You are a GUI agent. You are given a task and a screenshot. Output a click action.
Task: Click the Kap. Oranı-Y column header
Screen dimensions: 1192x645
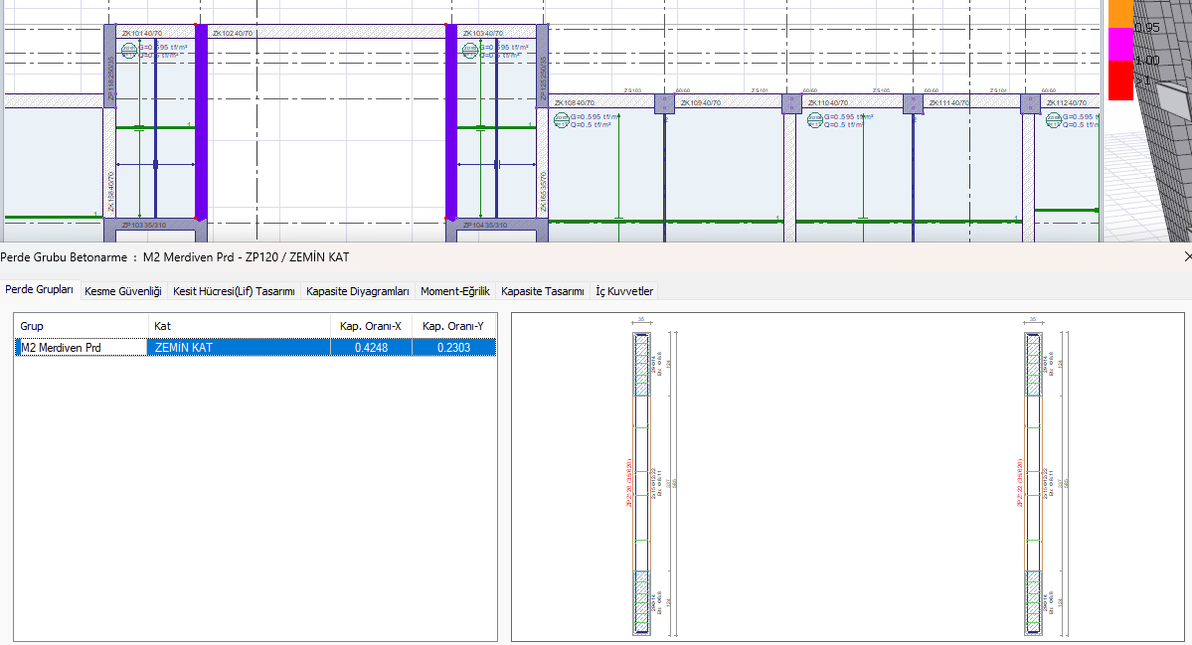[x=454, y=326]
